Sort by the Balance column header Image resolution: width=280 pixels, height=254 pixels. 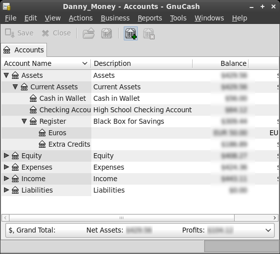[221, 63]
